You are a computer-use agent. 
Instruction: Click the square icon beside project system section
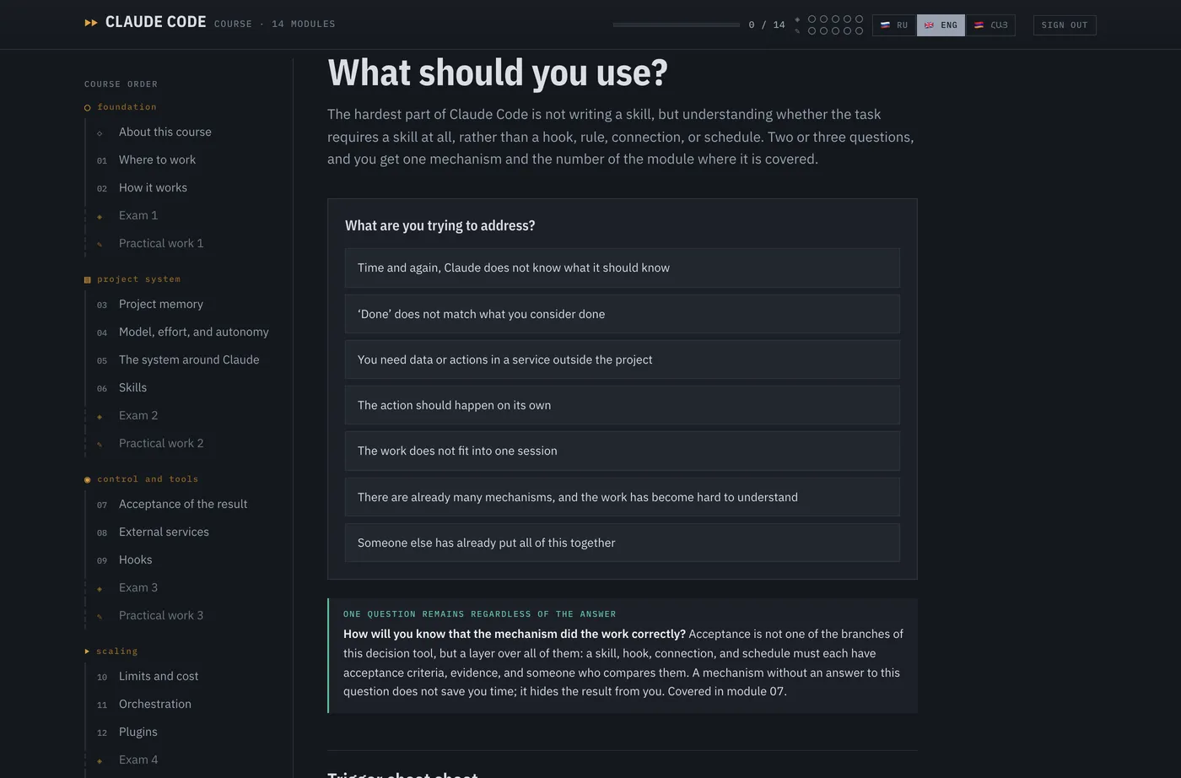(x=88, y=280)
